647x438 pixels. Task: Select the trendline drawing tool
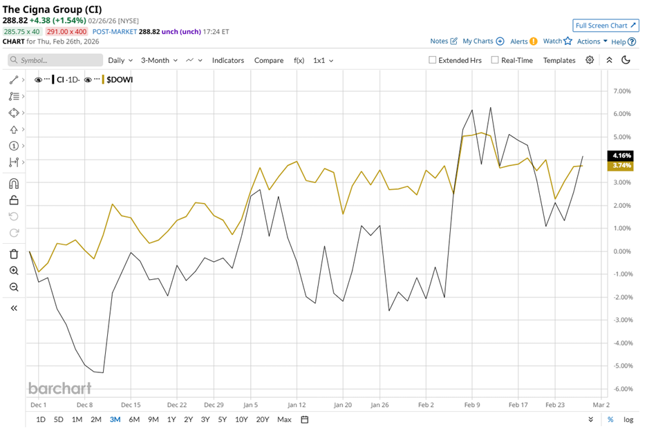coord(14,79)
